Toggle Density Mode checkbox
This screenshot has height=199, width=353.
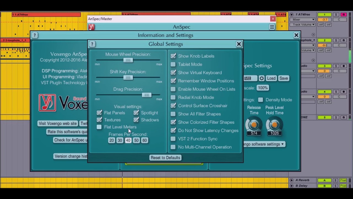point(261,100)
